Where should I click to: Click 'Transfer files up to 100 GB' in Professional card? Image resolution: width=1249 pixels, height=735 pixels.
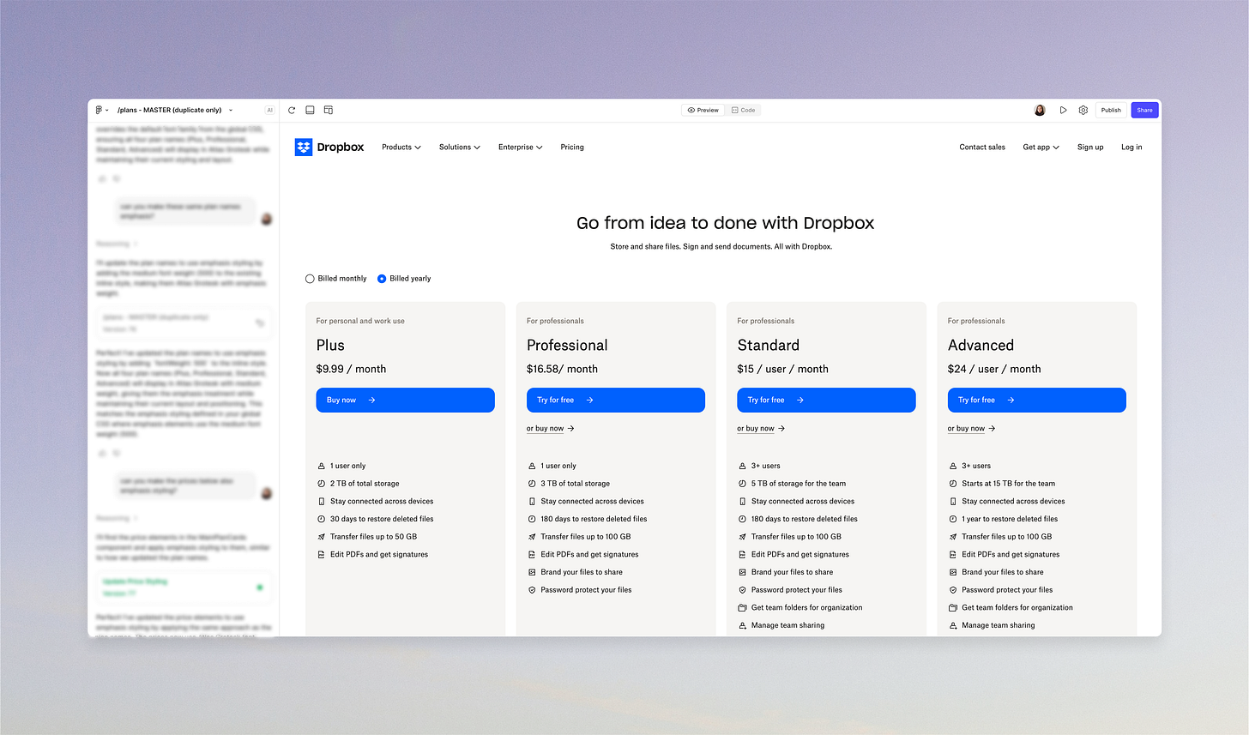(586, 537)
